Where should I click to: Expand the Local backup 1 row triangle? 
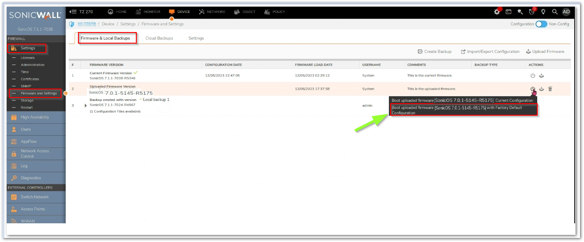point(86,105)
